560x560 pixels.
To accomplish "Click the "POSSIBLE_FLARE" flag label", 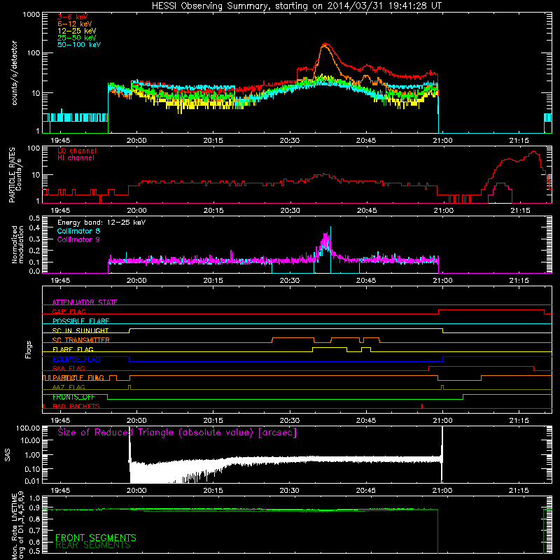I will click(80, 321).
